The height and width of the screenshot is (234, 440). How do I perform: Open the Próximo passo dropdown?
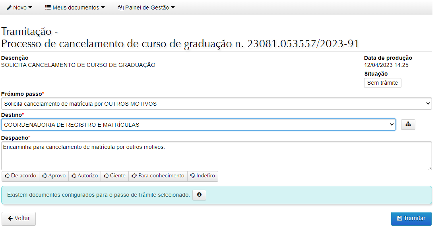pyautogui.click(x=216, y=104)
